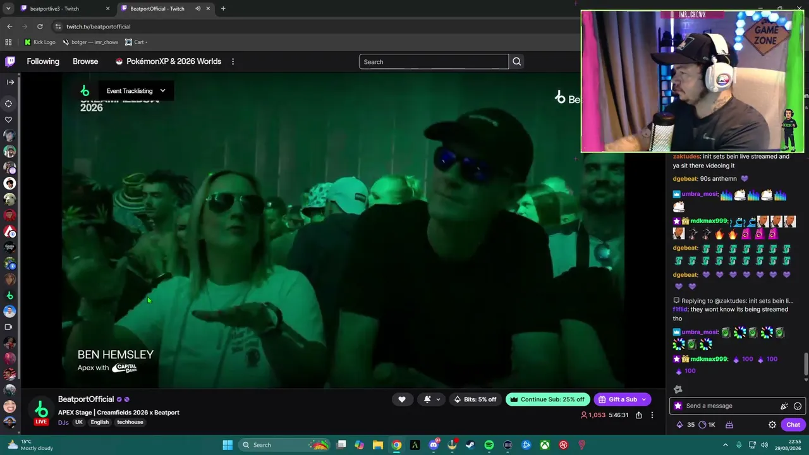Mute the BeatportOfficial tab audio
The image size is (809, 455).
pyautogui.click(x=198, y=8)
